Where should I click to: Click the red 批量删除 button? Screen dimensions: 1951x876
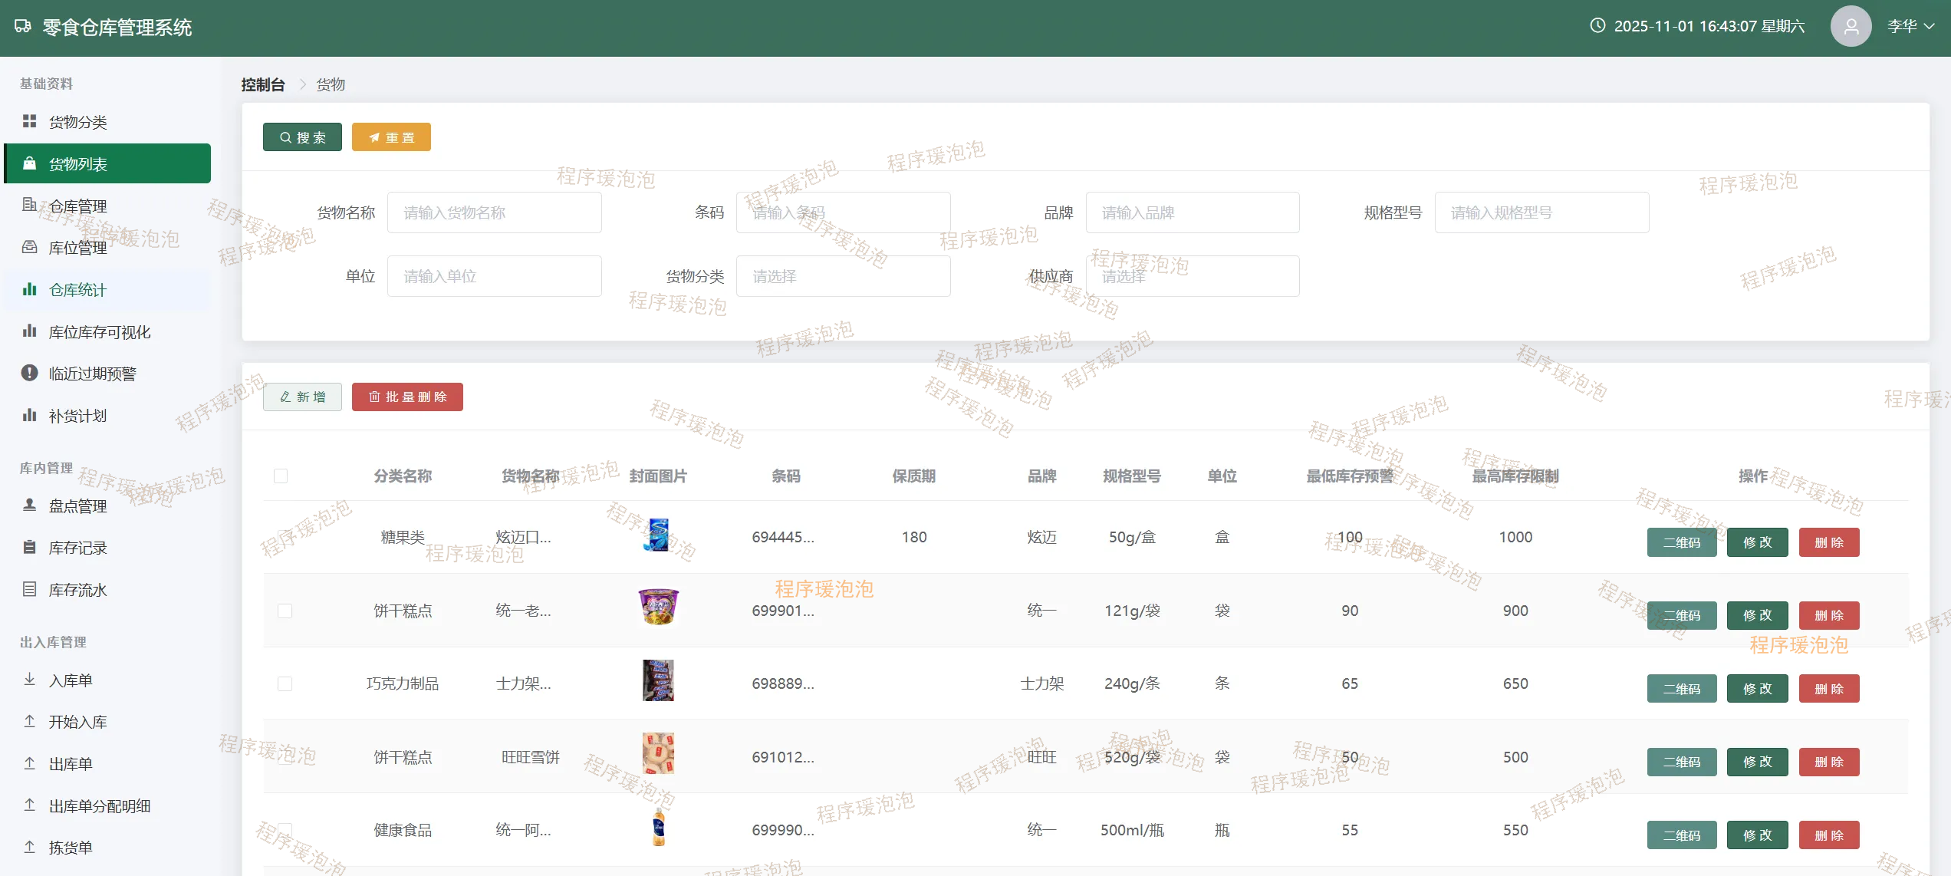point(407,397)
